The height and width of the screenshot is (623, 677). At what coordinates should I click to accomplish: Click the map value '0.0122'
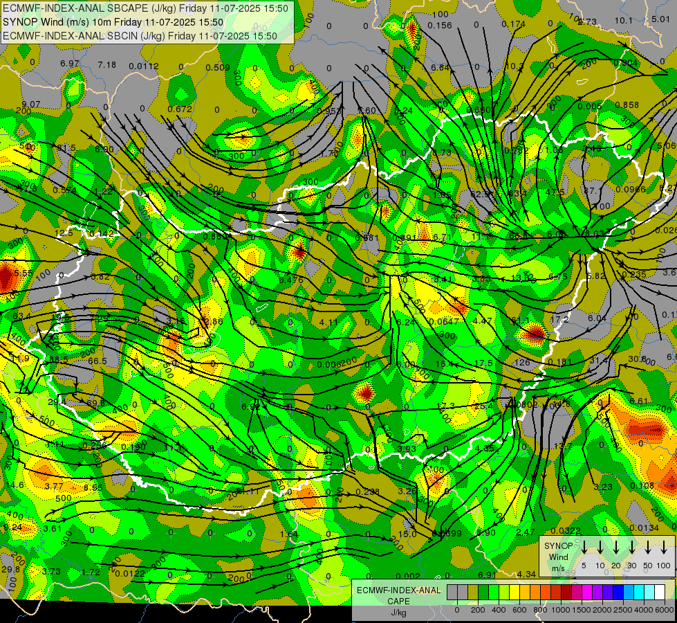point(130,573)
